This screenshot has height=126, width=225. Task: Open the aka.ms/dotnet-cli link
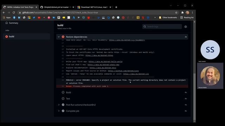[136, 74]
